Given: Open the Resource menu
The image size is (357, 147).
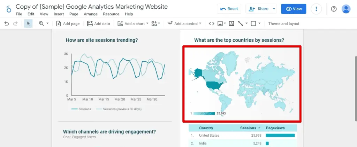Looking at the screenshot, I should click(111, 14).
